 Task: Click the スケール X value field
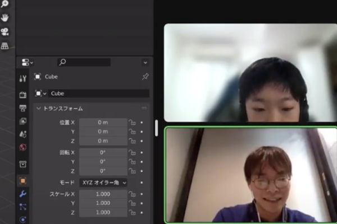(103, 194)
